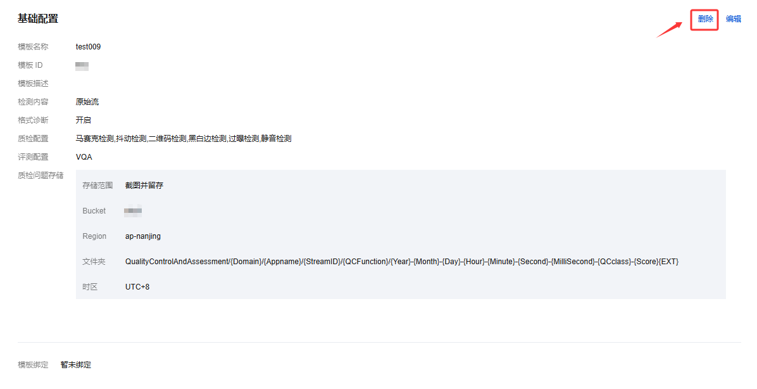Click the 原始流 detection content value
Image resolution: width=757 pixels, height=389 pixels.
(87, 102)
